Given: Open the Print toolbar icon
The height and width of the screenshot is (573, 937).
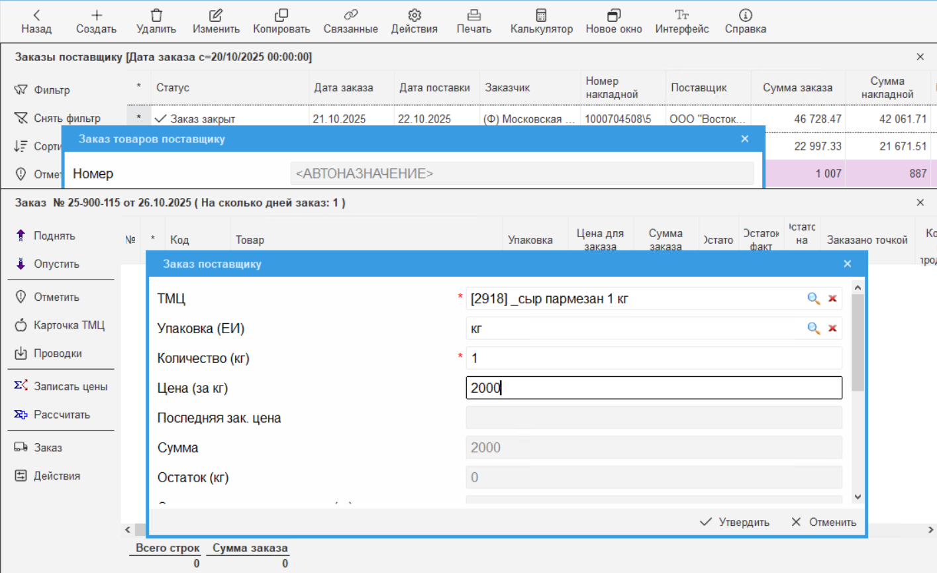Looking at the screenshot, I should pos(473,15).
